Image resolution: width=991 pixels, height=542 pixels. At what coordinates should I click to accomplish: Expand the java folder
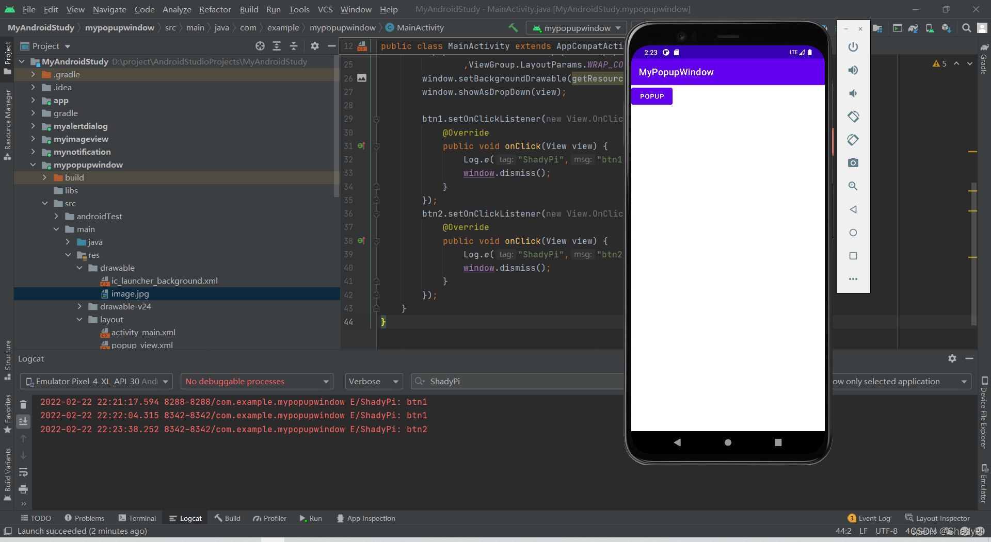pyautogui.click(x=68, y=242)
